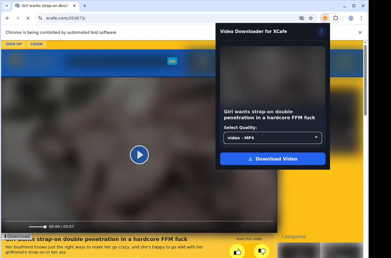
Task: Toggle the orange downloader extension icon
Action: (325, 18)
